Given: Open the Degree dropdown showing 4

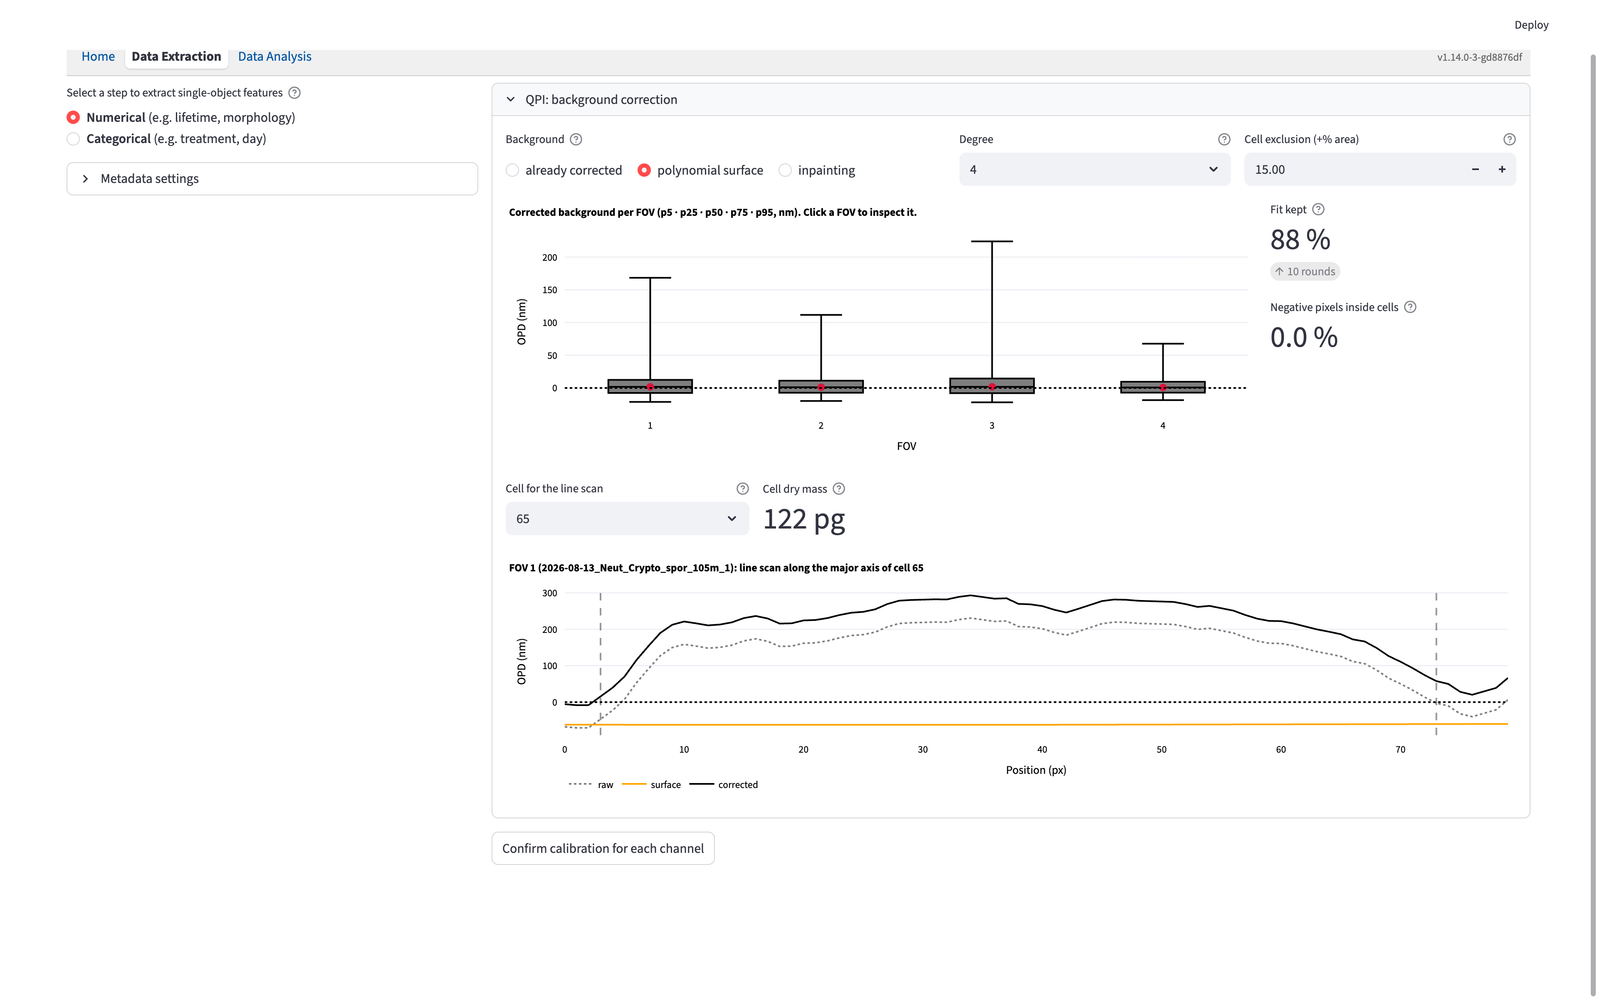Looking at the screenshot, I should point(1094,170).
